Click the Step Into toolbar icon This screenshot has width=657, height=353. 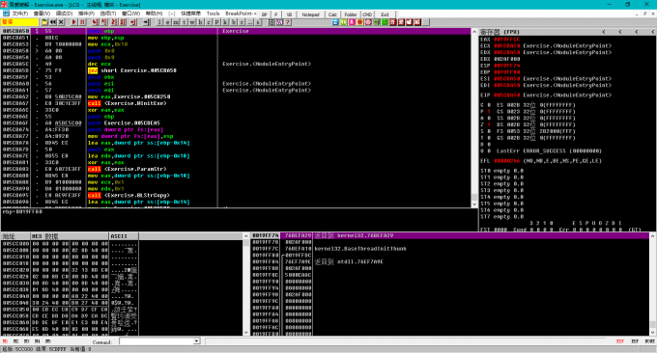(x=95, y=22)
